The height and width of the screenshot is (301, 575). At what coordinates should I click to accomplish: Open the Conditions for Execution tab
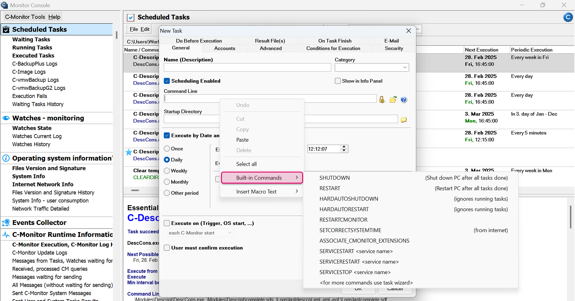[333, 48]
